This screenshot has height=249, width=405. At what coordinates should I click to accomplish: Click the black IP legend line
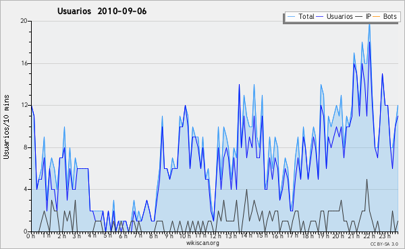359,17
